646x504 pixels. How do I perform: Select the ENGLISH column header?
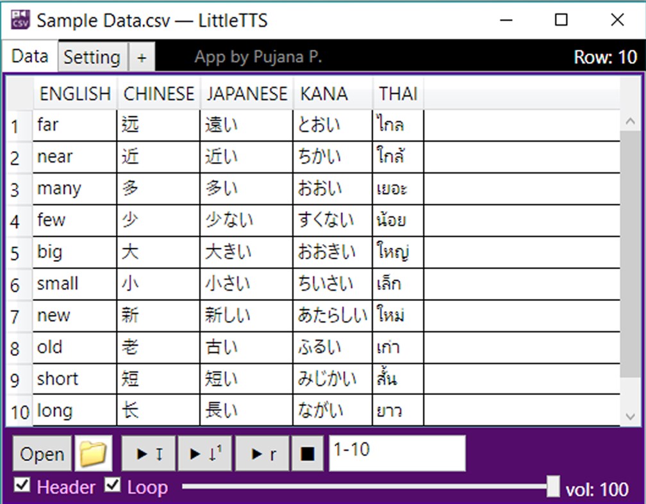pyautogui.click(x=75, y=93)
